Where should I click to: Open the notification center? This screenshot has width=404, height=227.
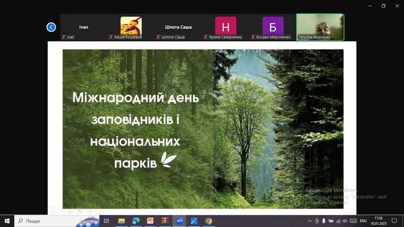(x=394, y=221)
